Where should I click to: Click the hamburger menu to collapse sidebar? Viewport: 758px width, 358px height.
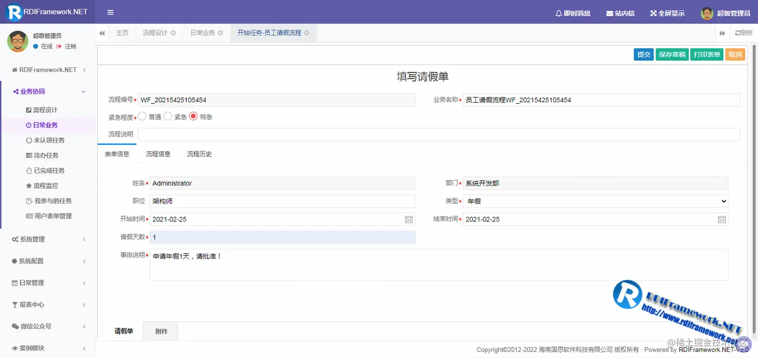pyautogui.click(x=110, y=12)
